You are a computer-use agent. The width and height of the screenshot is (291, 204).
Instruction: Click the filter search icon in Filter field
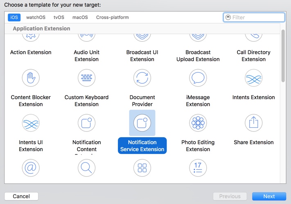(228, 17)
